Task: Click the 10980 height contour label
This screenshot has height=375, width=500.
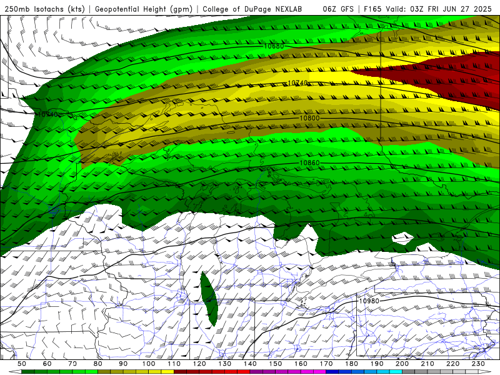Action: coord(369,301)
